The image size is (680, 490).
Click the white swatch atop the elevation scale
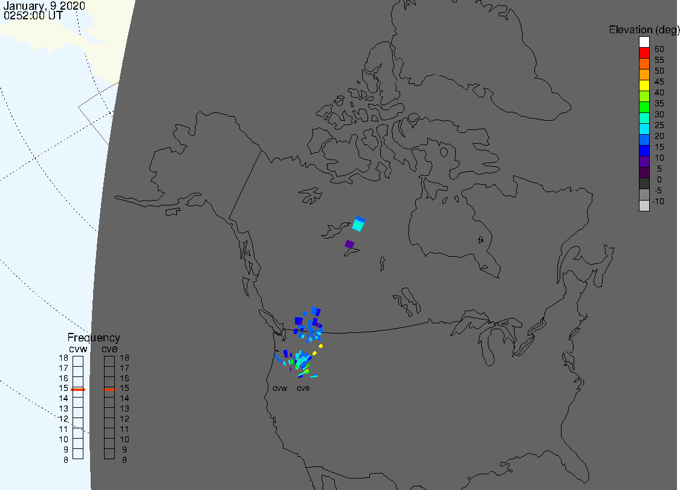click(x=644, y=42)
